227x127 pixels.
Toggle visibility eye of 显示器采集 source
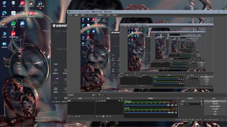[119, 101]
